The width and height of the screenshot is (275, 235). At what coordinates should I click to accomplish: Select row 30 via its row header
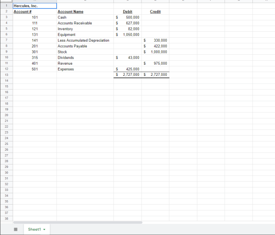6,172
